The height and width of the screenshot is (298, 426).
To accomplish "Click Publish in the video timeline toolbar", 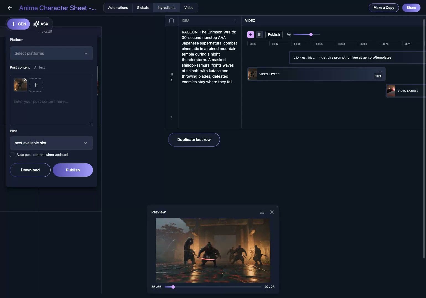I will point(274,35).
